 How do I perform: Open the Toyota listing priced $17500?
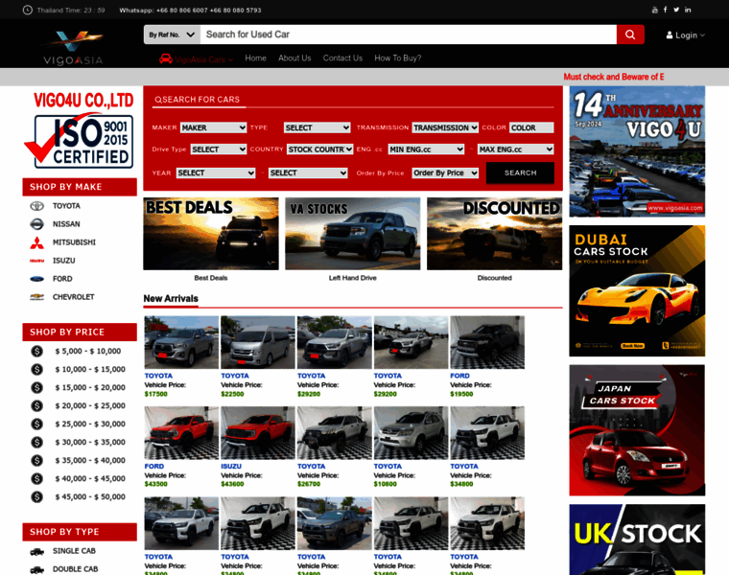pos(181,342)
